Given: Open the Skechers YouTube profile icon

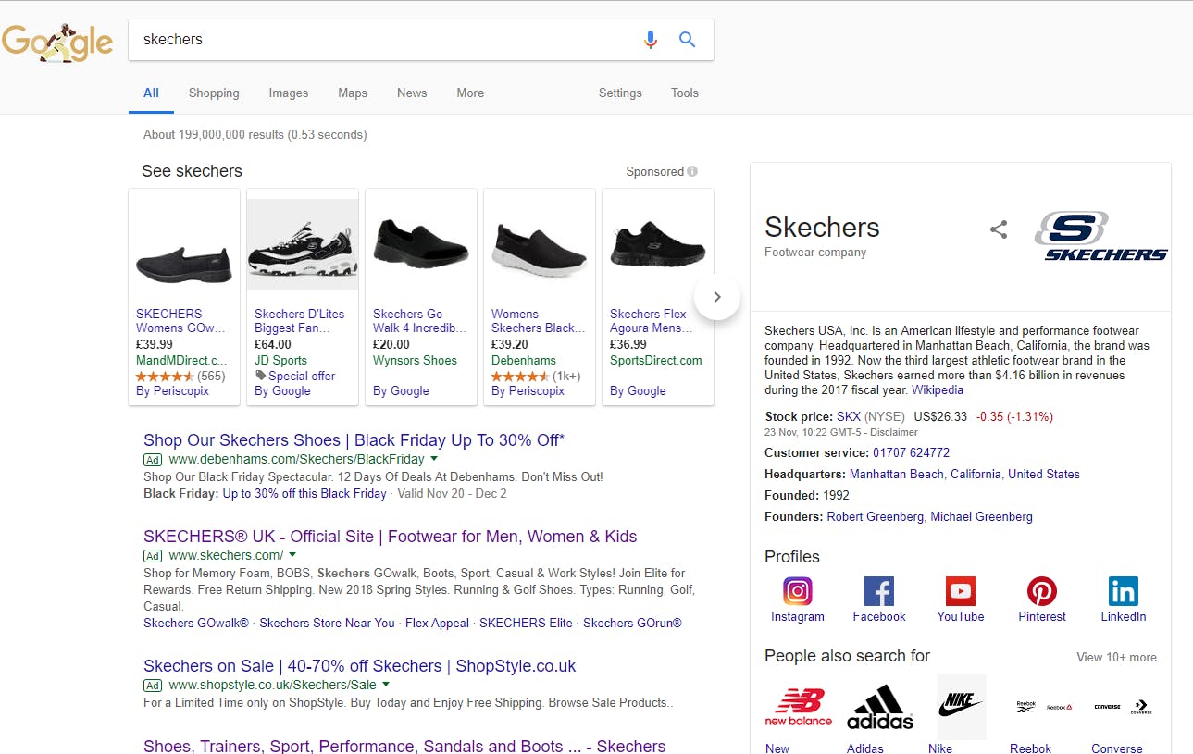Looking at the screenshot, I should (x=960, y=591).
